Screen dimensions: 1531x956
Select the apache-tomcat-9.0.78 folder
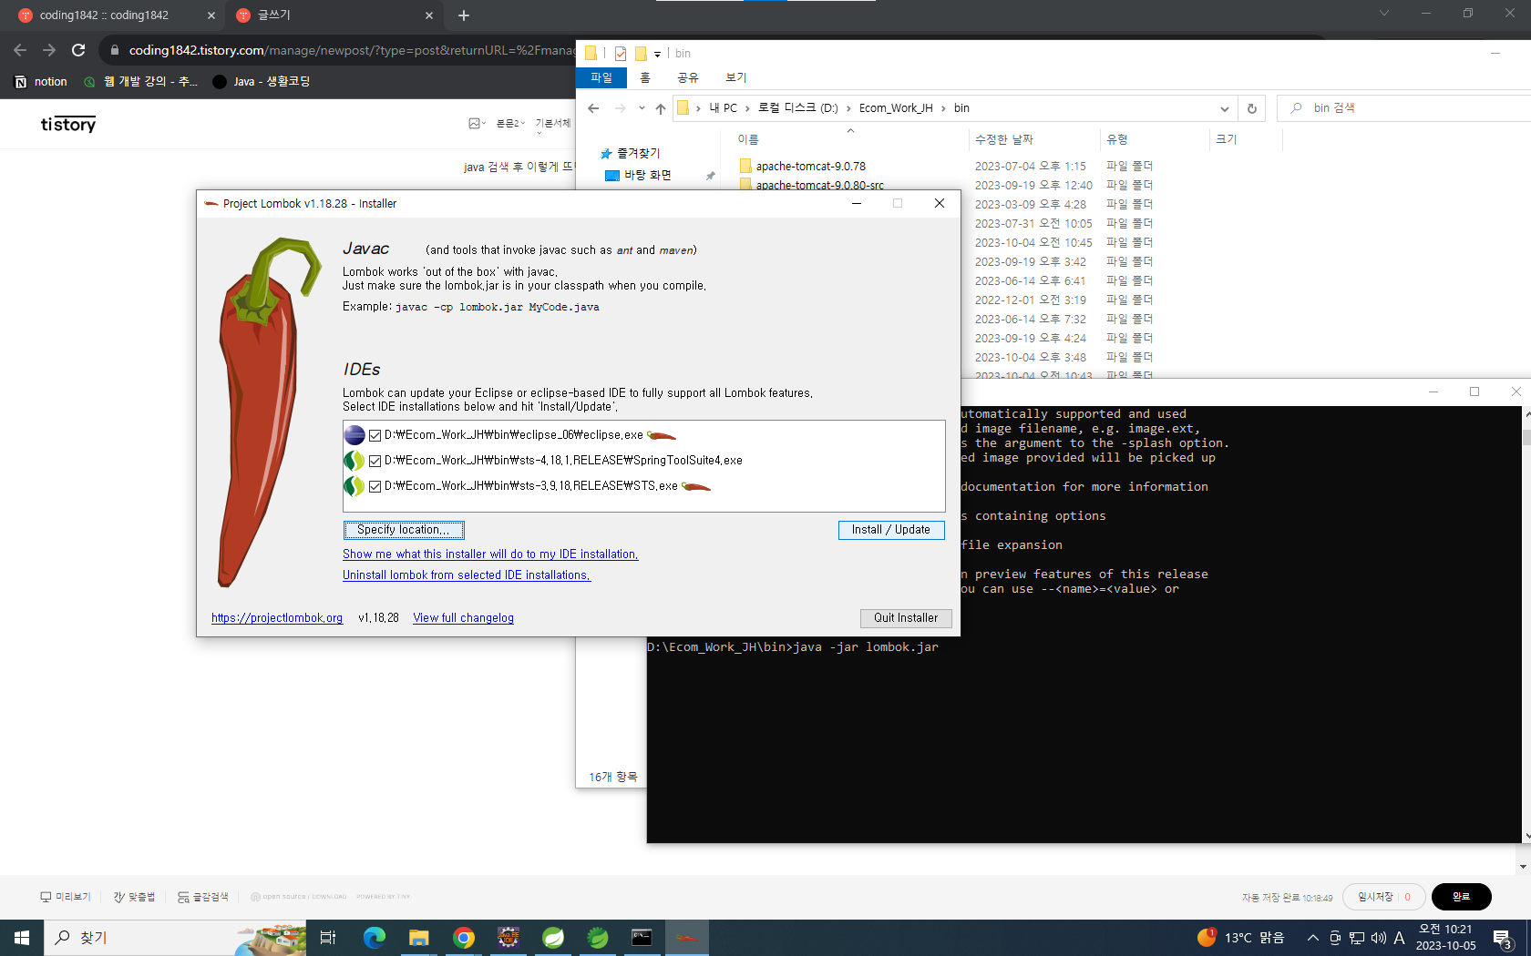(x=811, y=167)
